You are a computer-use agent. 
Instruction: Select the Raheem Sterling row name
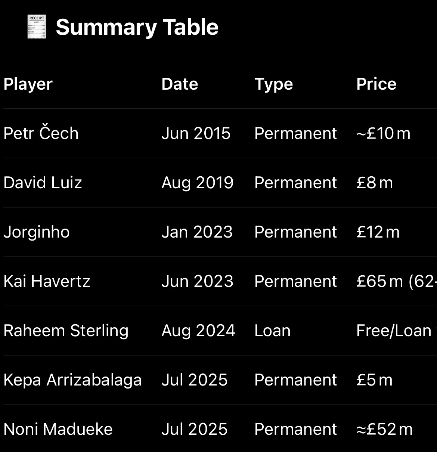coord(66,331)
